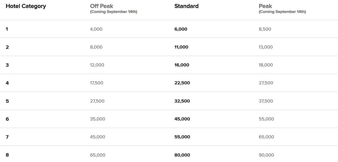Select the Standard column header
The width and height of the screenshot is (338, 162).
[186, 6]
